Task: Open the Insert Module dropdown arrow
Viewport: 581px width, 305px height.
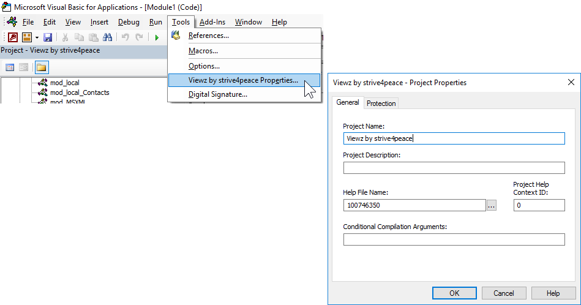Action: [37, 37]
